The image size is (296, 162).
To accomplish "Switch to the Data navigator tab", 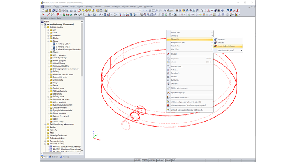I will [x=44, y=157].
